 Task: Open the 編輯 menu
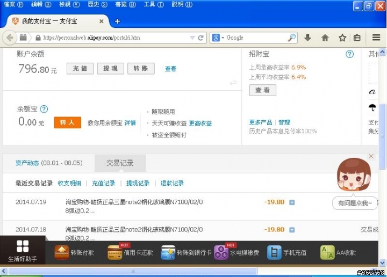click(x=41, y=4)
